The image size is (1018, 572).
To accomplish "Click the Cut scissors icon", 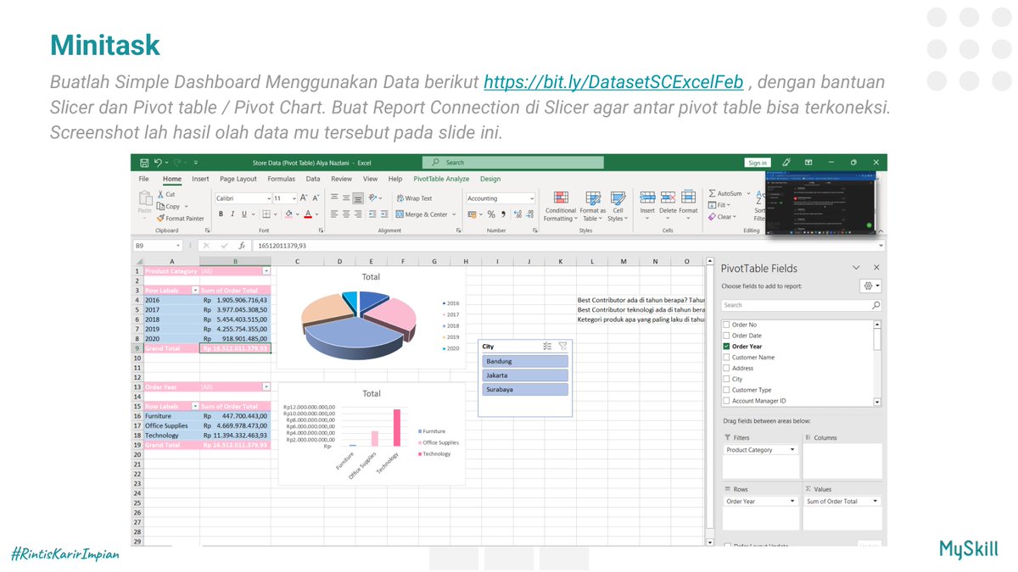I will 160,194.
